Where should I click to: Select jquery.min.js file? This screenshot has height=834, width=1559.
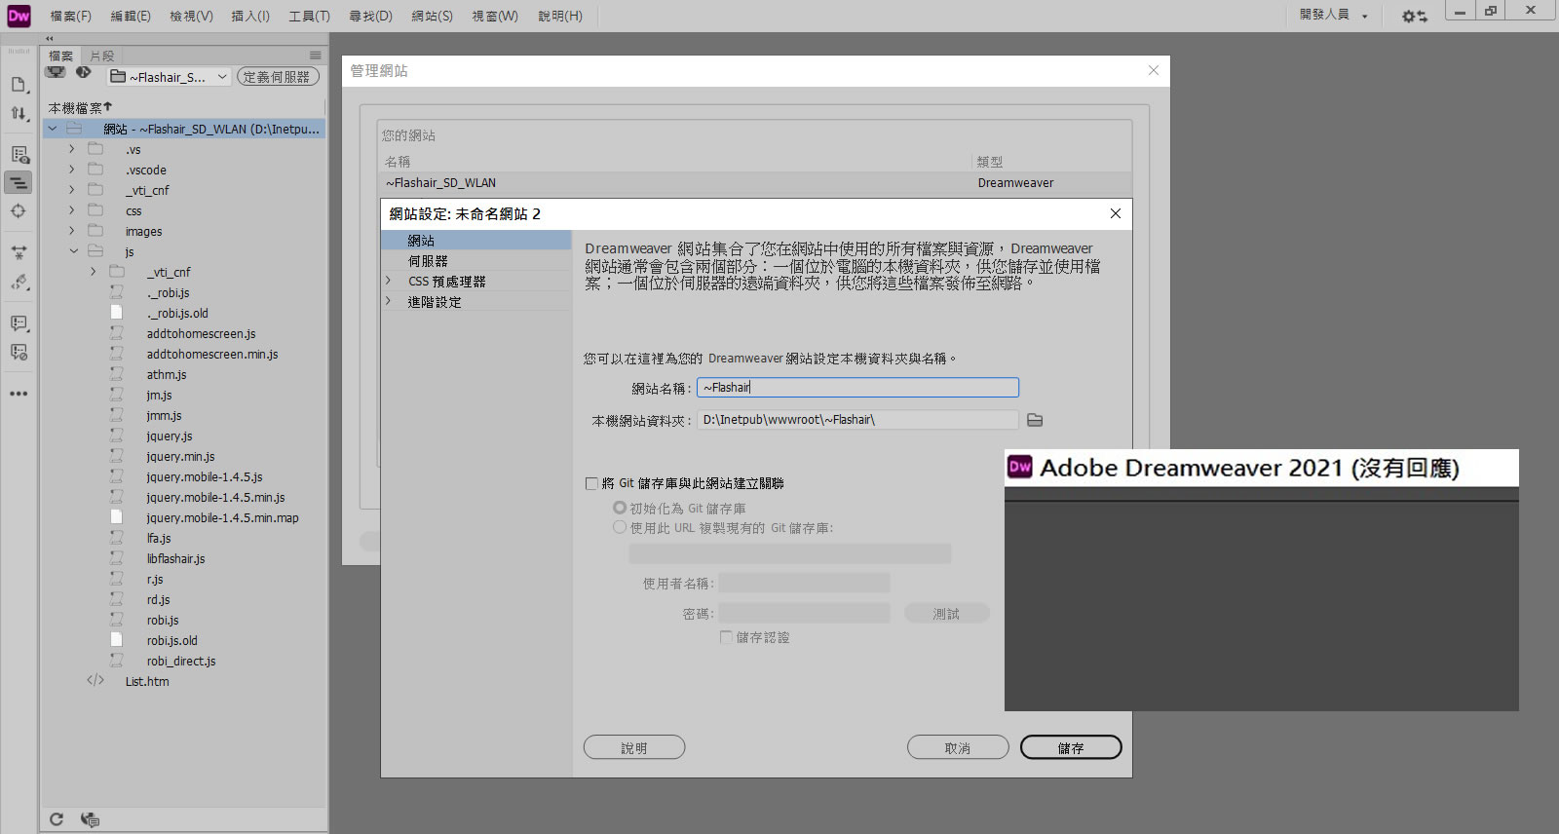[x=180, y=456]
